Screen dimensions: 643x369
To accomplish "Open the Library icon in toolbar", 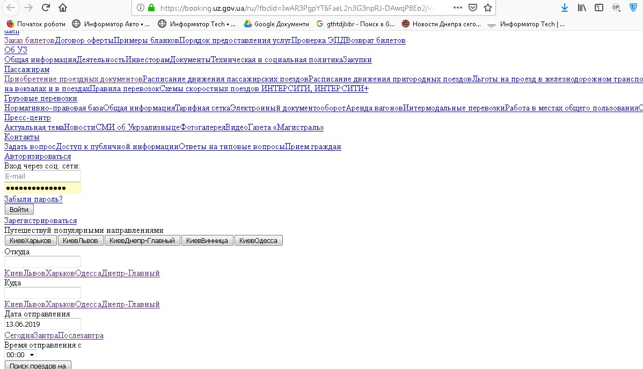I will 582,8.
